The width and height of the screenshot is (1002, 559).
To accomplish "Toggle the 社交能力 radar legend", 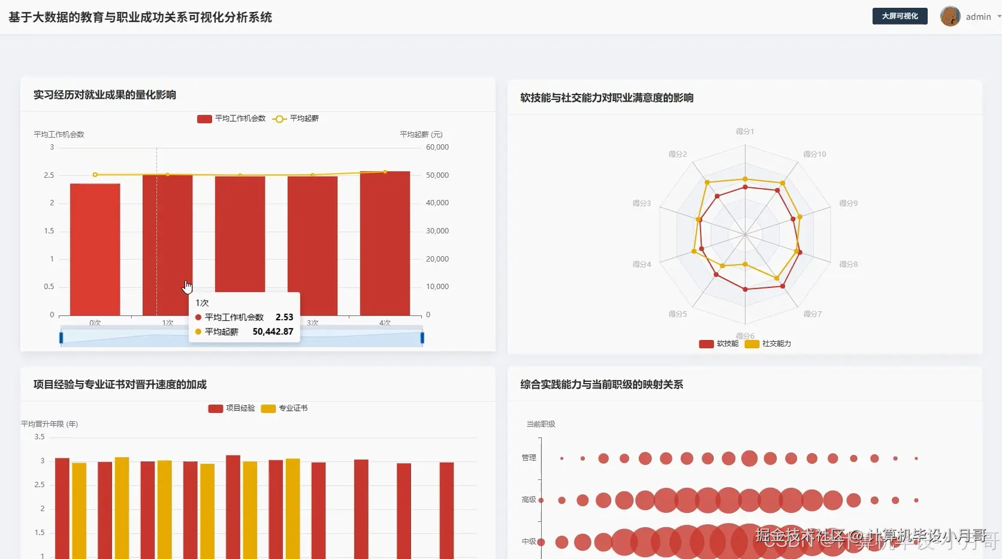I will pos(768,344).
